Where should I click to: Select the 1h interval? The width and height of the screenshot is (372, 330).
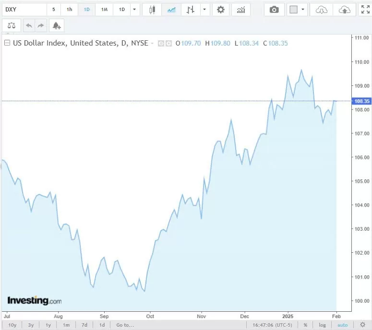(69, 10)
